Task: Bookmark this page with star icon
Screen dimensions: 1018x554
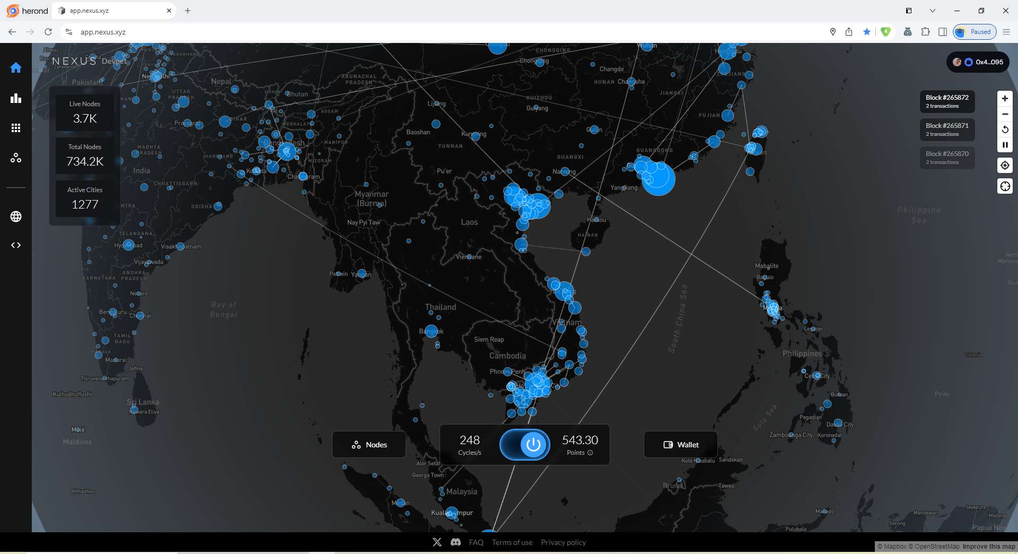Action: point(867,32)
